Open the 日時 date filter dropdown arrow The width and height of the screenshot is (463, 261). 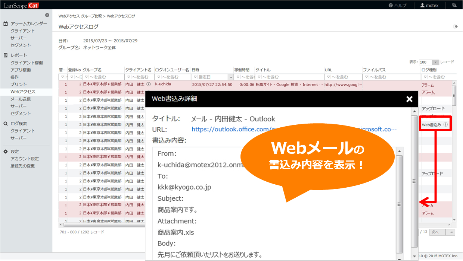pyautogui.click(x=231, y=77)
